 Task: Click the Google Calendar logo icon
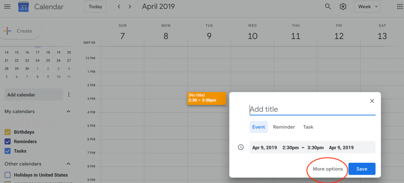pyautogui.click(x=24, y=7)
